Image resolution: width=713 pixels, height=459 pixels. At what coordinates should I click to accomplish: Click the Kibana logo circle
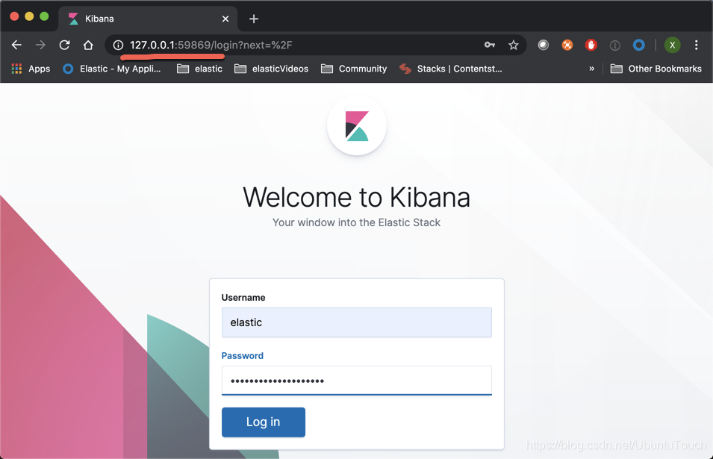pyautogui.click(x=357, y=126)
